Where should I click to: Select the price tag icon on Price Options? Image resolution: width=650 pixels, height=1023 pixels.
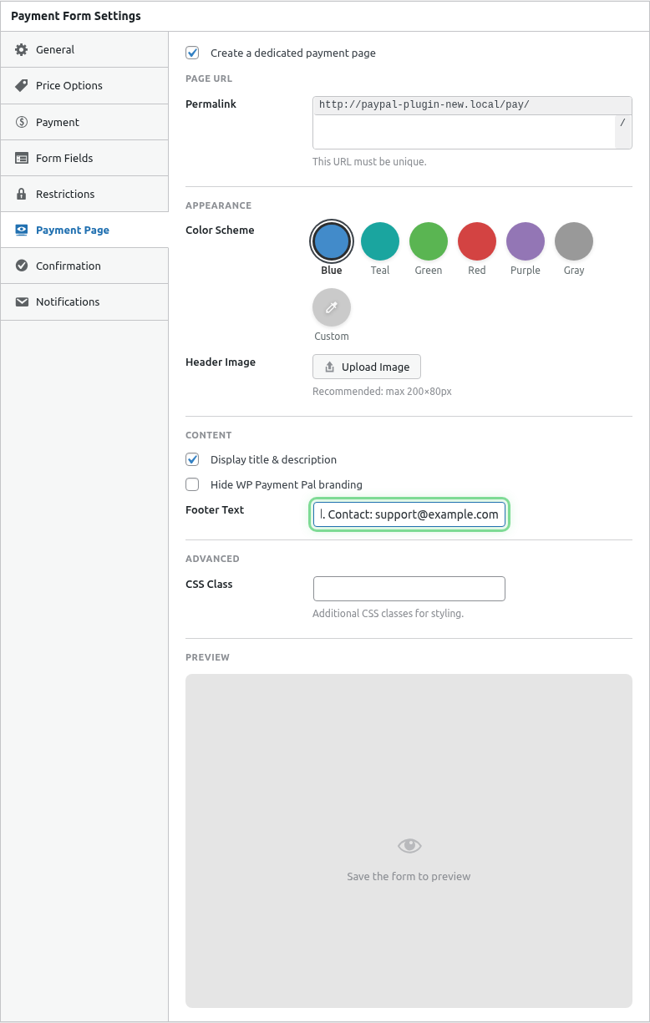[24, 85]
